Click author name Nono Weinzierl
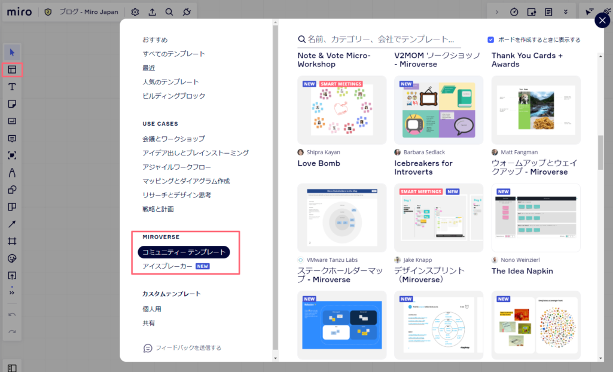 [520, 260]
